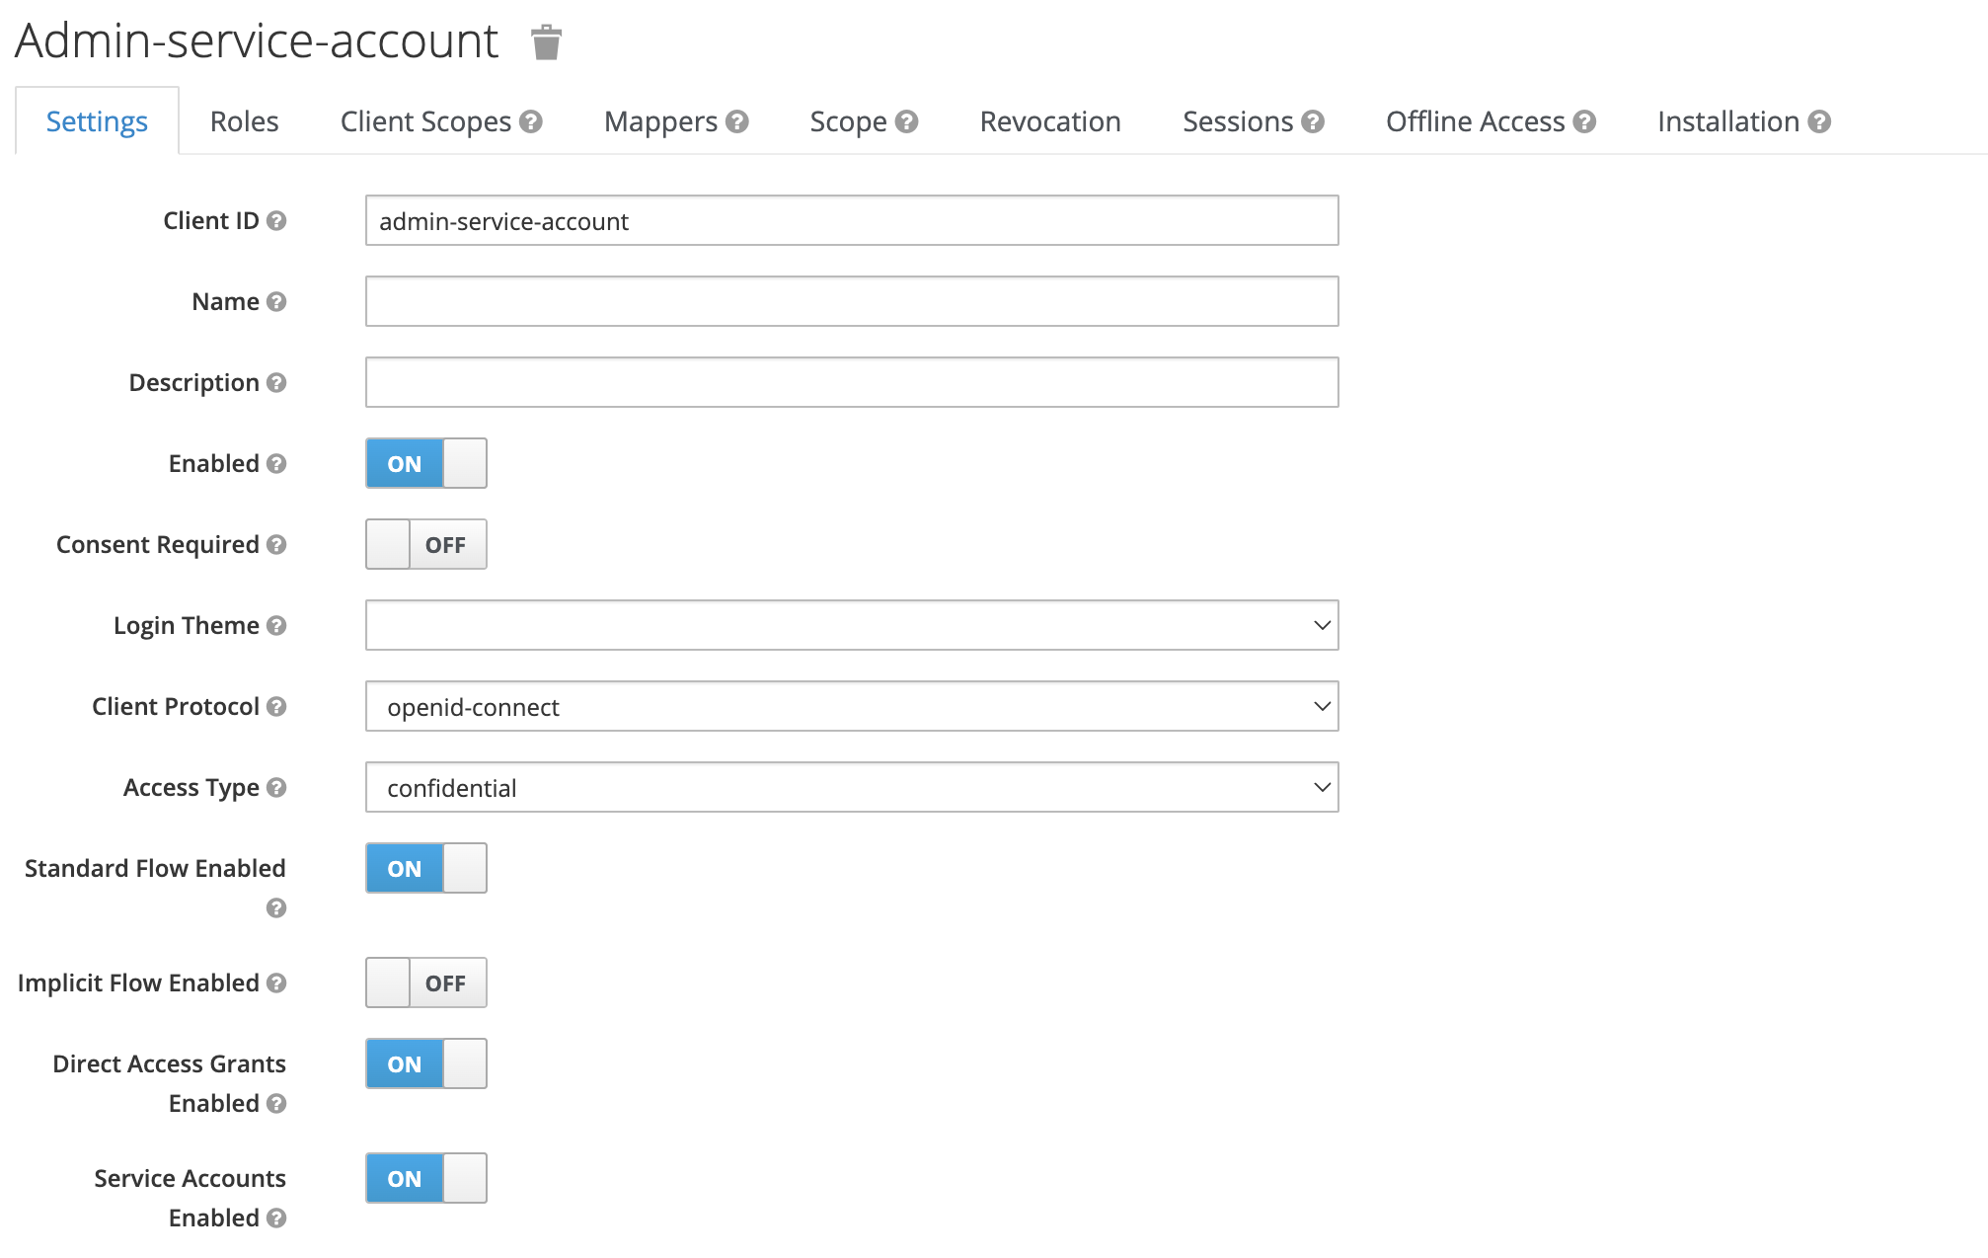Switch to the Roles tab

244,121
